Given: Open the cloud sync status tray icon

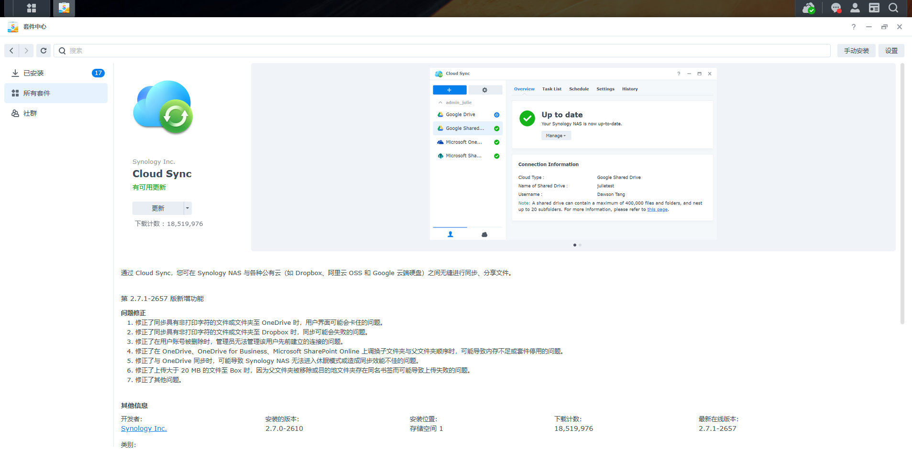Looking at the screenshot, I should (808, 8).
